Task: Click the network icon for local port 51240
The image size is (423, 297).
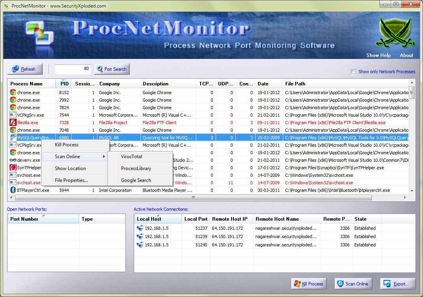Action: (x=140, y=245)
